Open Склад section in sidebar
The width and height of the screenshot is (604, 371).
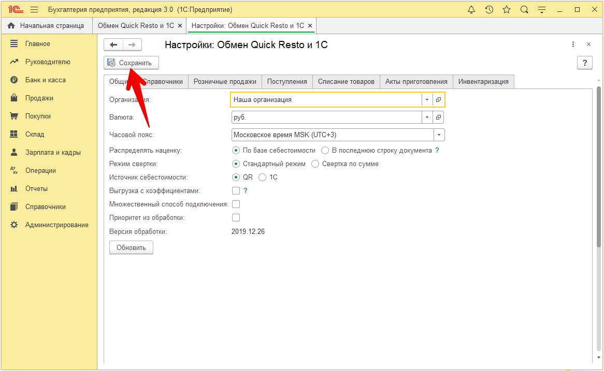35,135
